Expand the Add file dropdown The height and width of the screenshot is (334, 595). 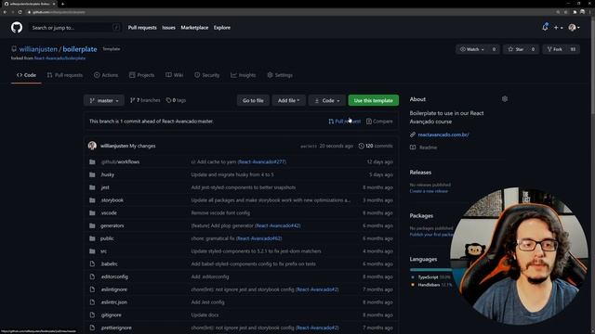click(x=289, y=100)
